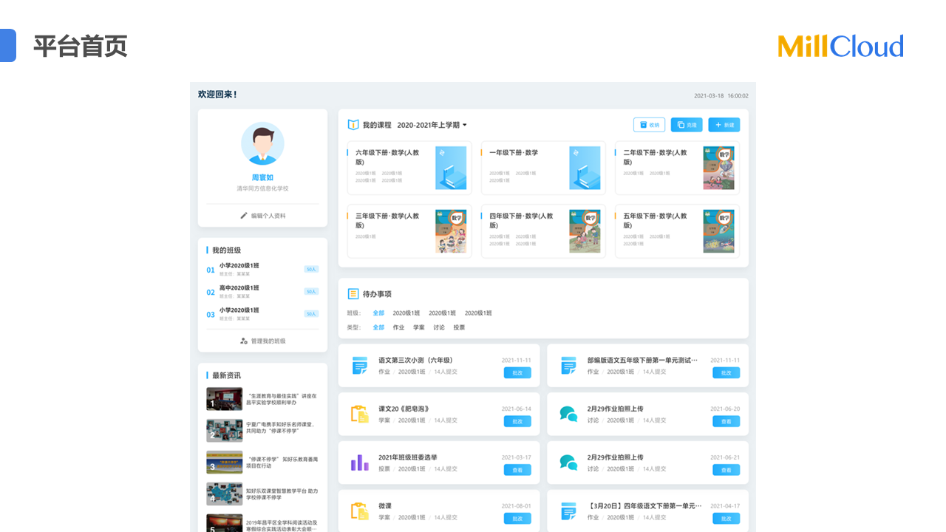Click the user avatar of 周寰如

[x=262, y=143]
